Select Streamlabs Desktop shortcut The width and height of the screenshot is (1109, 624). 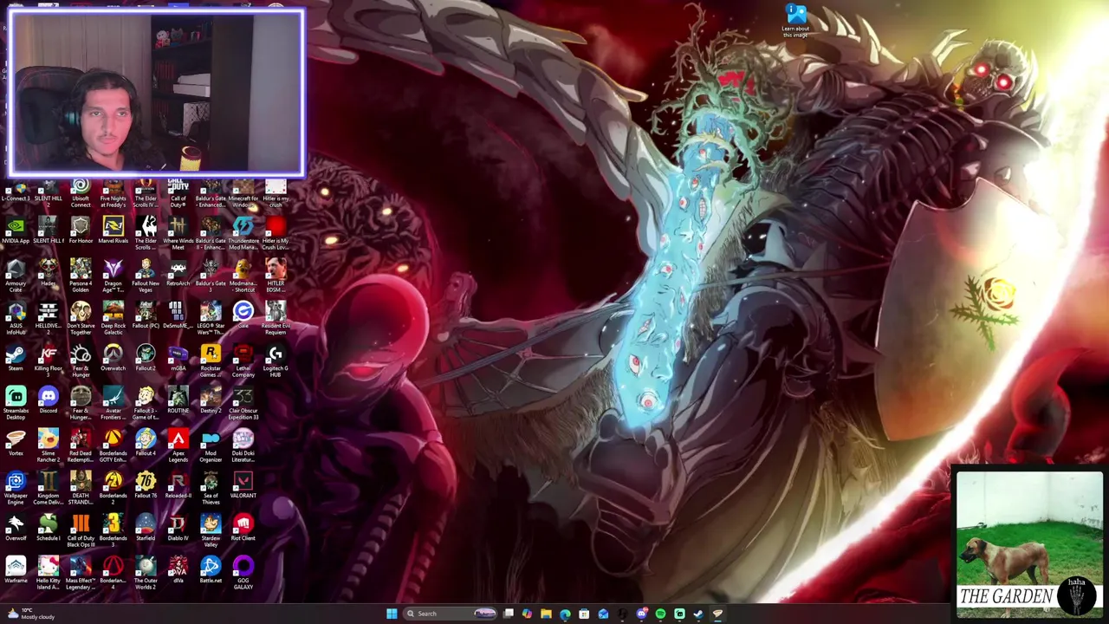(16, 404)
